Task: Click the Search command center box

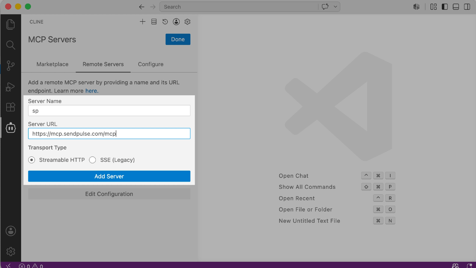Action: pos(239,7)
